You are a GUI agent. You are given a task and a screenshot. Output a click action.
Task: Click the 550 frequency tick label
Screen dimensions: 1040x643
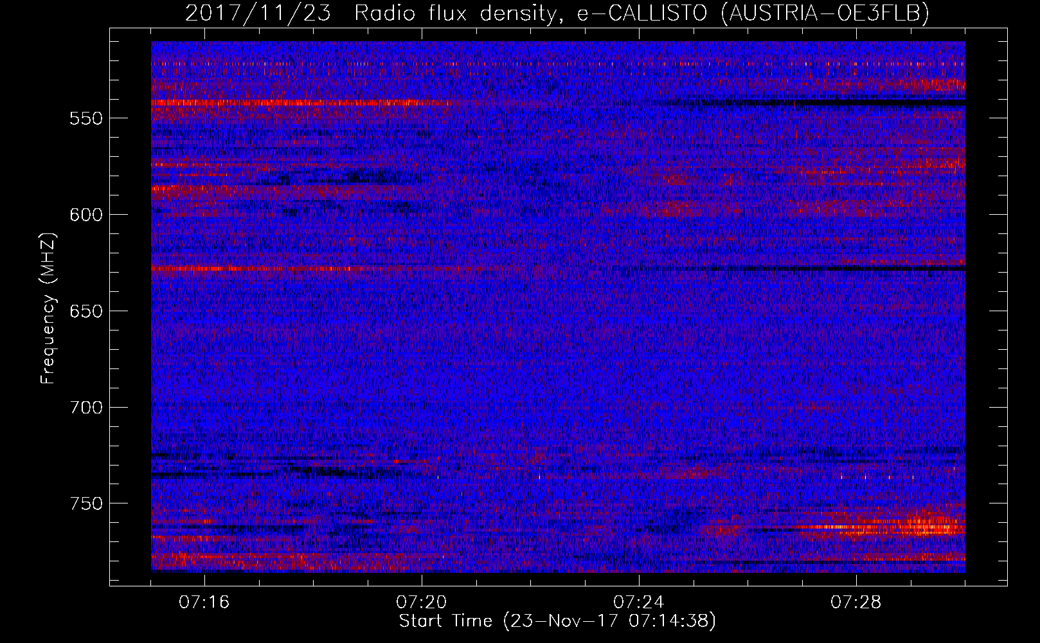click(x=86, y=118)
